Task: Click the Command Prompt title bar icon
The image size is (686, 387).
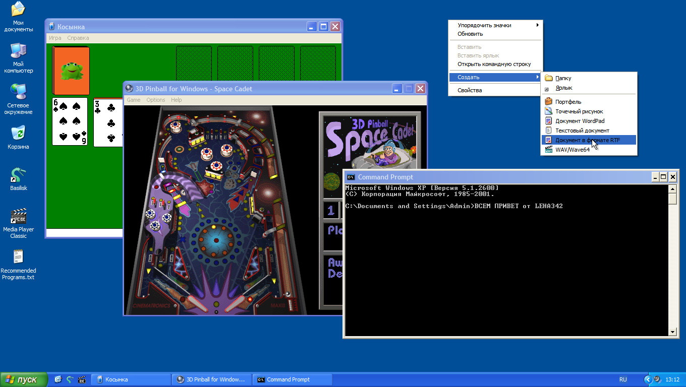Action: (x=351, y=177)
